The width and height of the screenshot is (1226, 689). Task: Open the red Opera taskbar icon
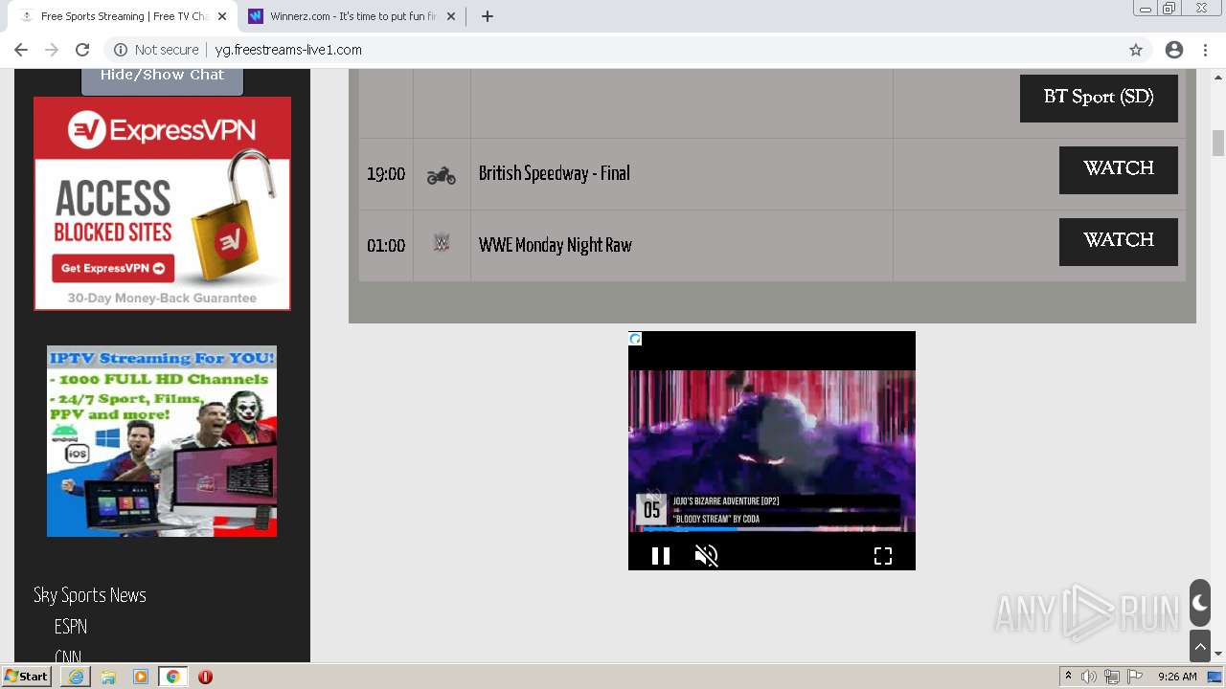pyautogui.click(x=205, y=677)
